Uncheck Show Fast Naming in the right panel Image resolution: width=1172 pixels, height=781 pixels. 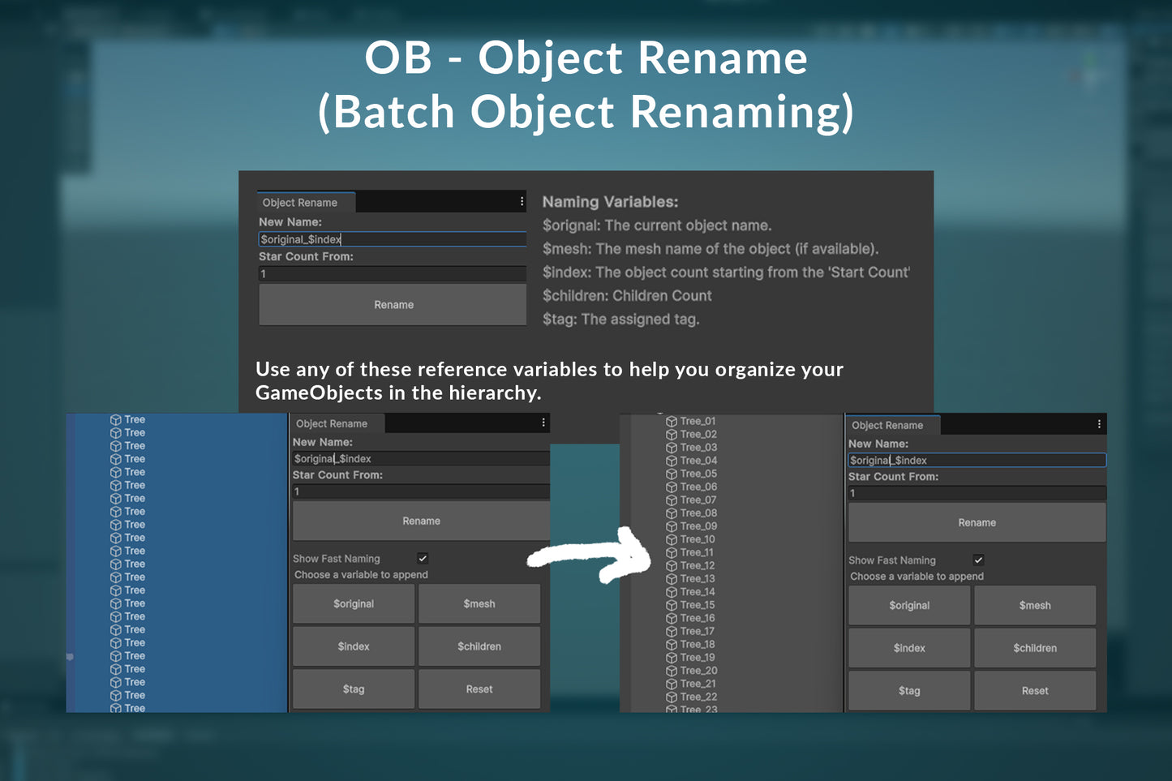click(978, 560)
